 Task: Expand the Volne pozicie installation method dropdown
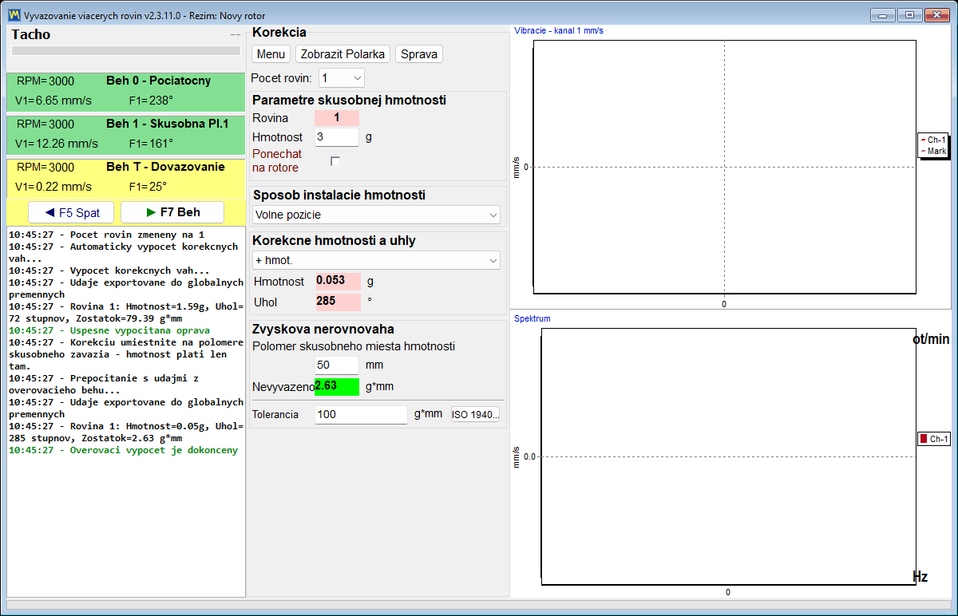click(x=376, y=215)
